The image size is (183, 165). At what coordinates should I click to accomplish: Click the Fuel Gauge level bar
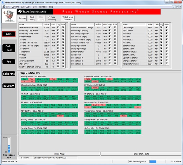pos(9,145)
